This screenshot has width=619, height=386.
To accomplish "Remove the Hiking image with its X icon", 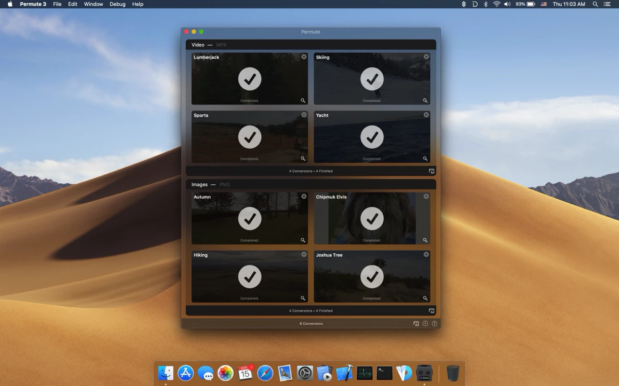I will click(x=304, y=254).
